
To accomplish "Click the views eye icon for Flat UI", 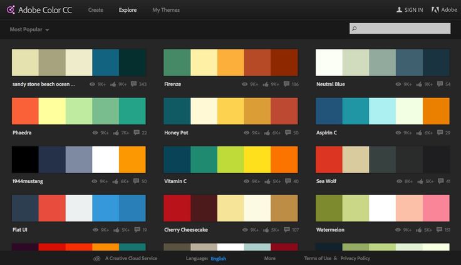I will point(96,230).
